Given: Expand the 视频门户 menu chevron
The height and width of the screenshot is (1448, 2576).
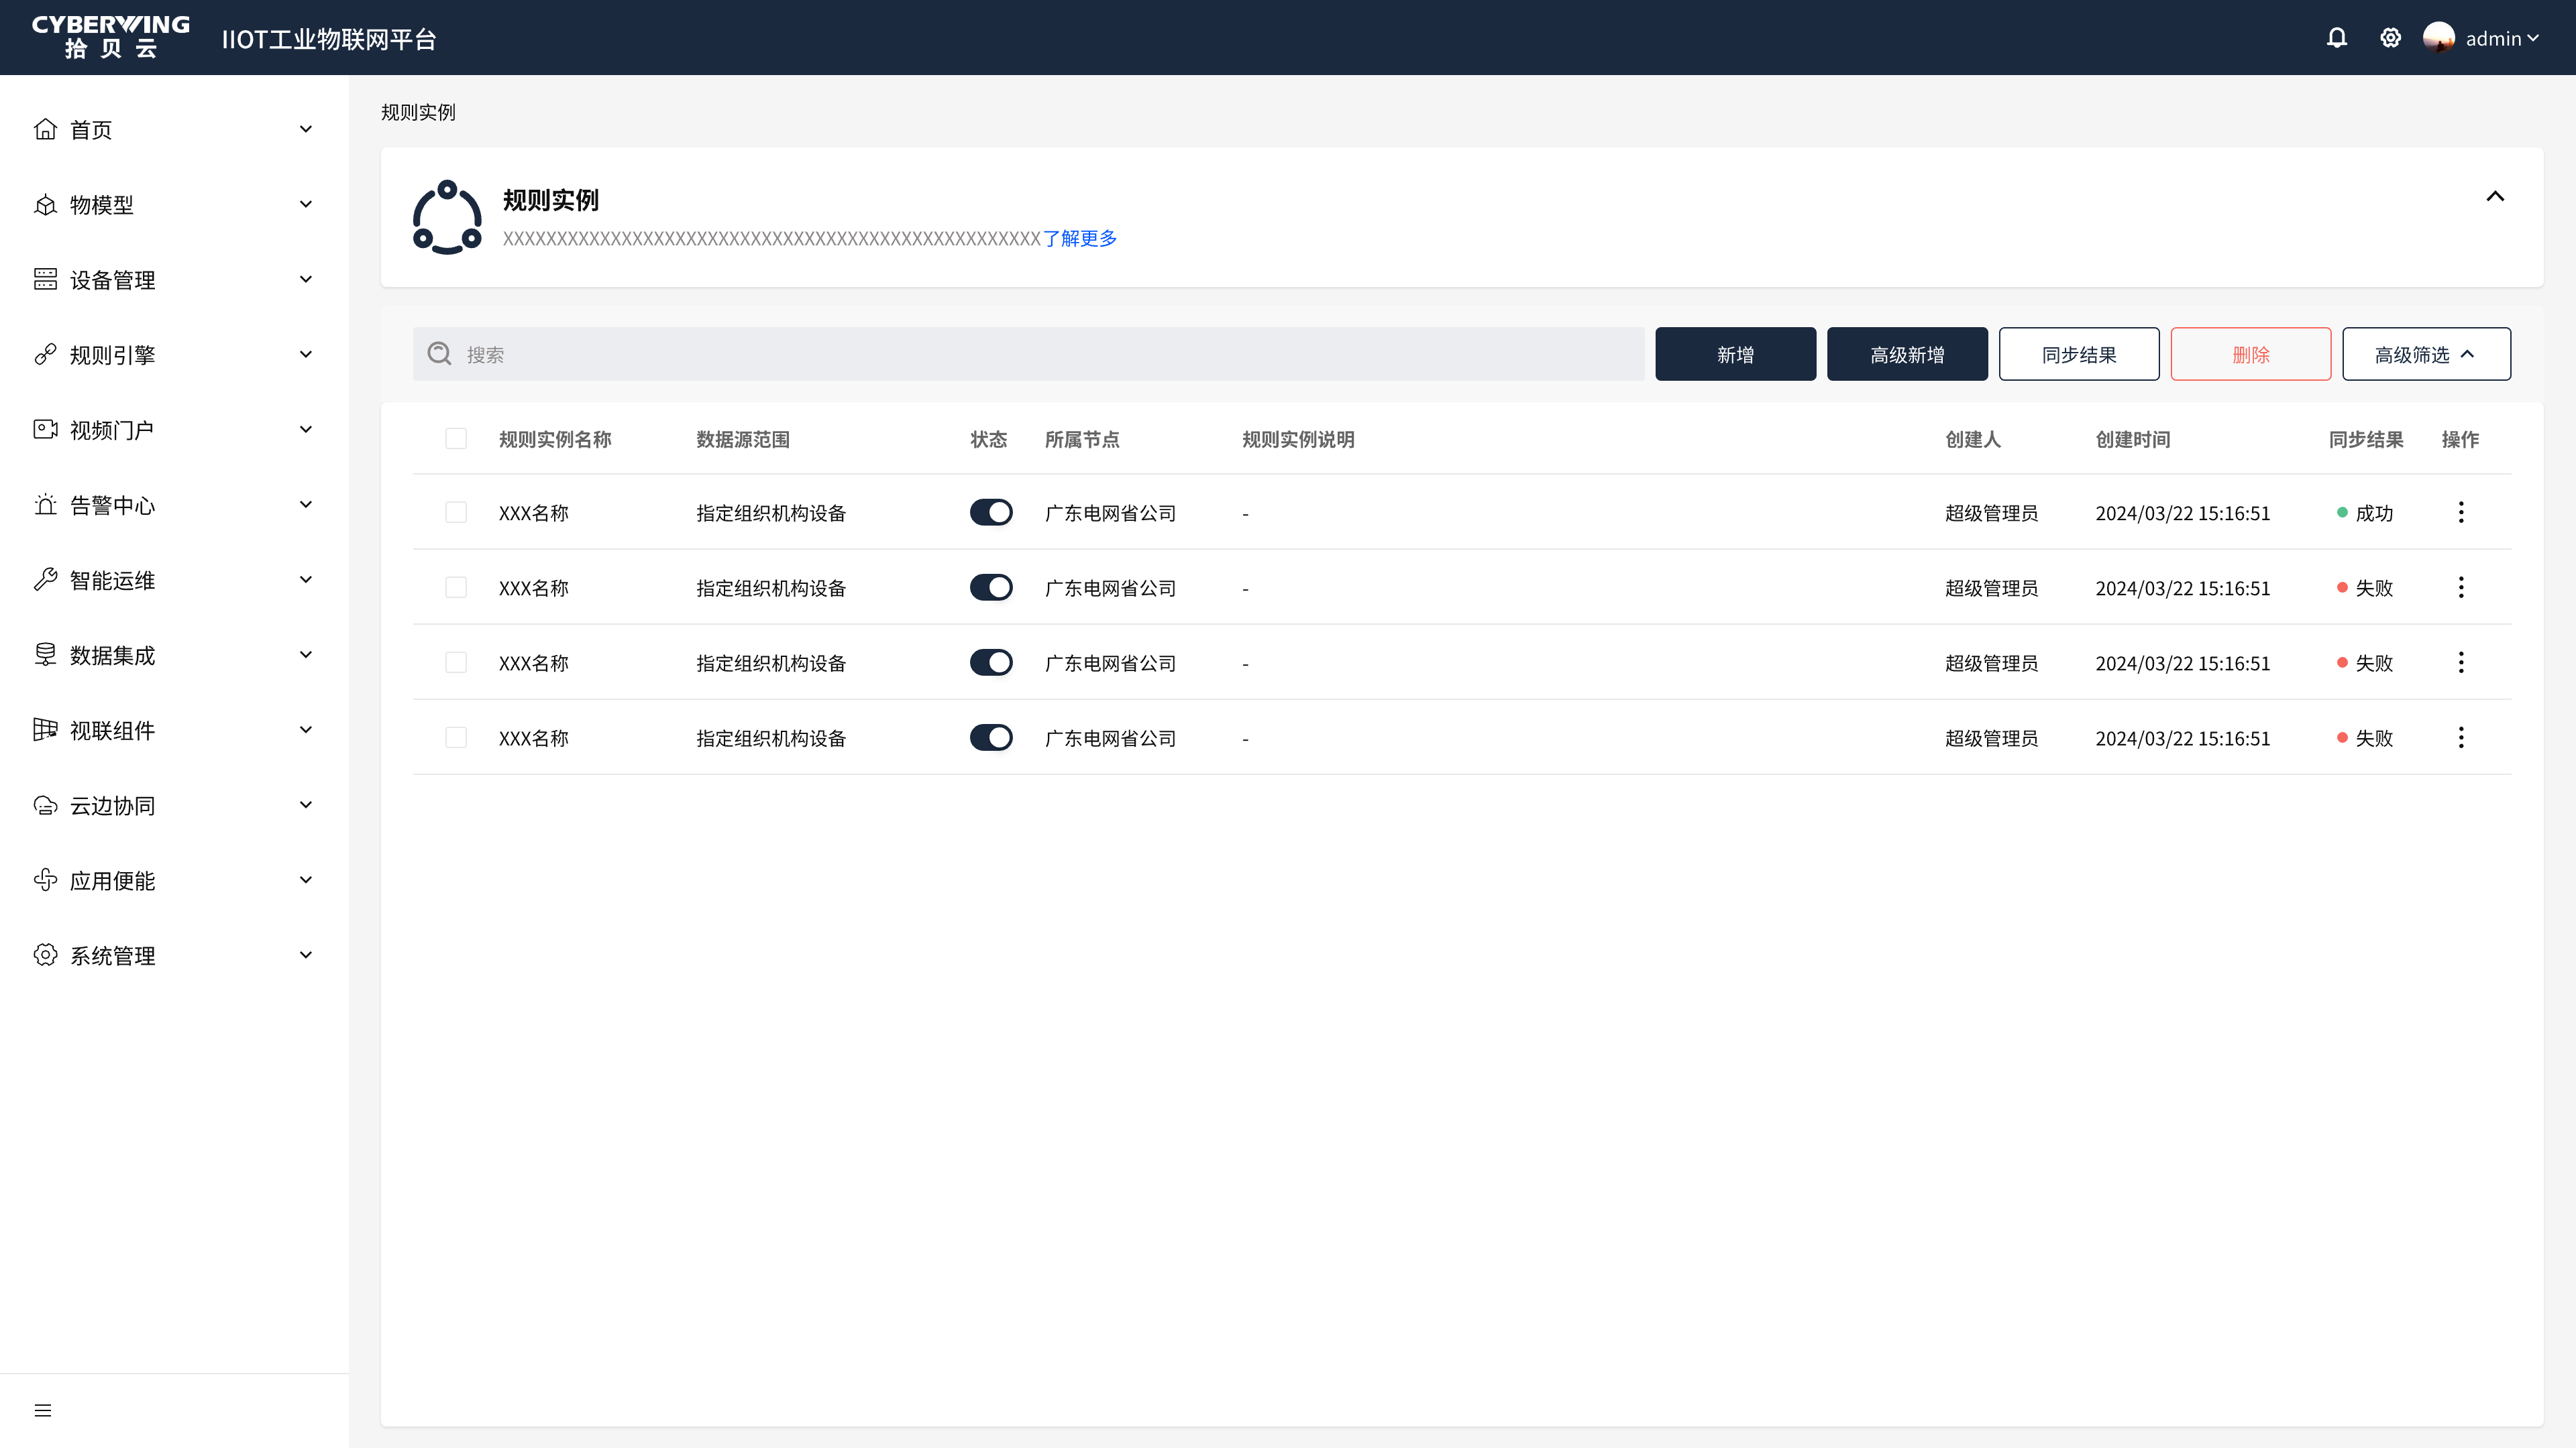Looking at the screenshot, I should click(x=306, y=429).
